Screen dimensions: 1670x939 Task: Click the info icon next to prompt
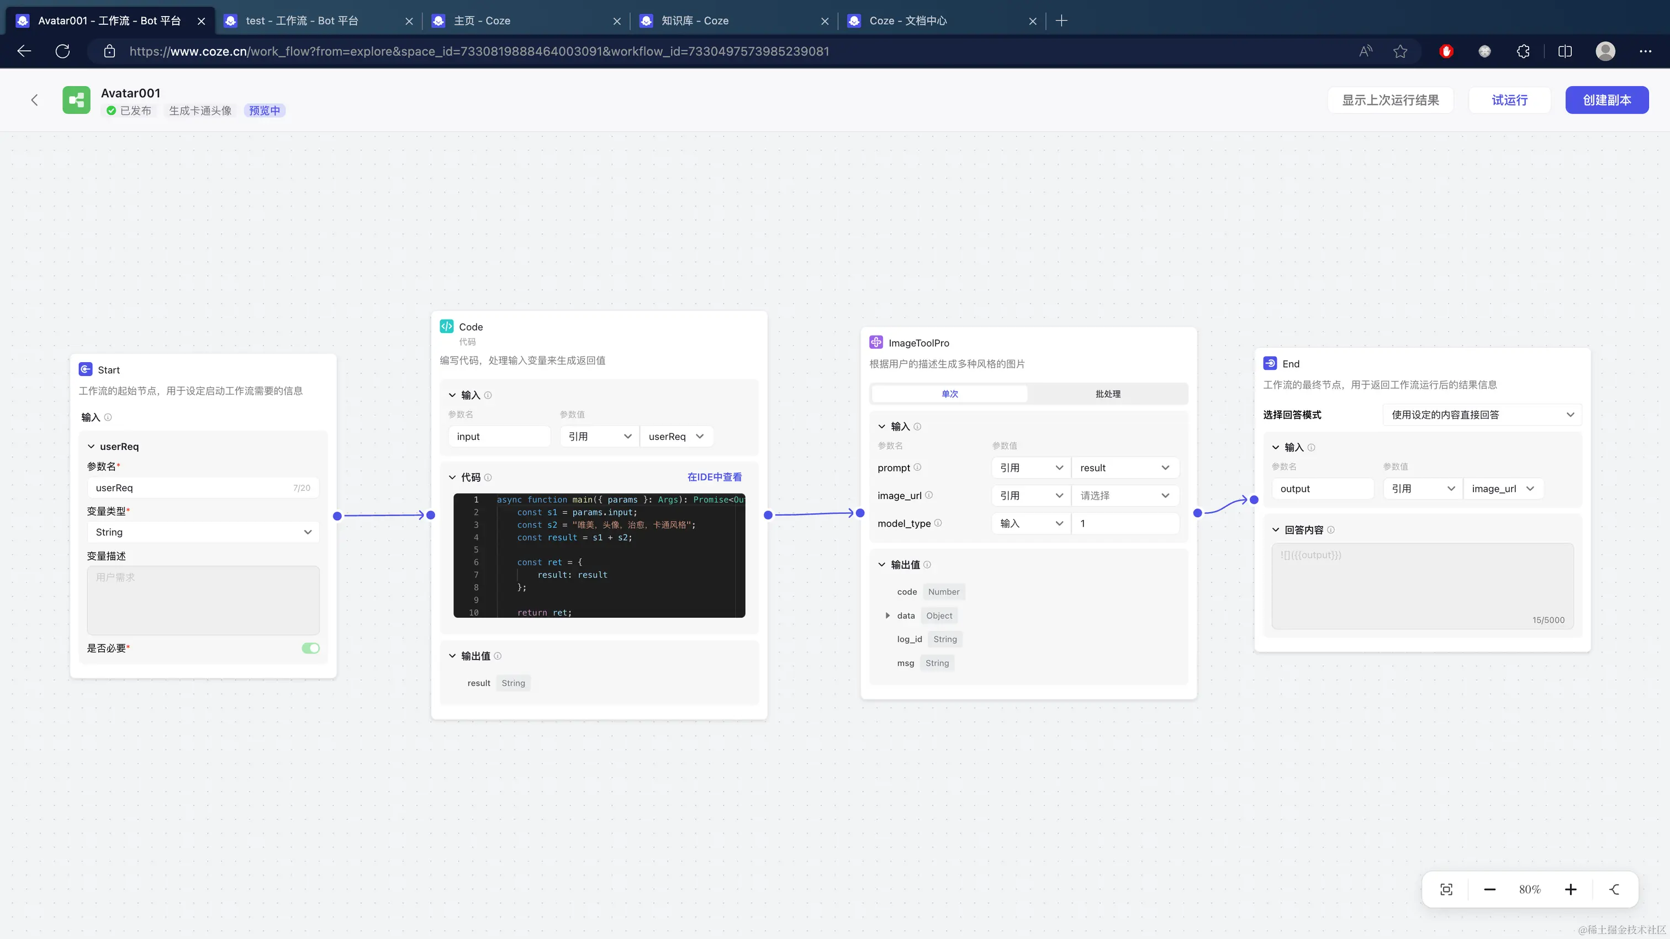click(917, 467)
